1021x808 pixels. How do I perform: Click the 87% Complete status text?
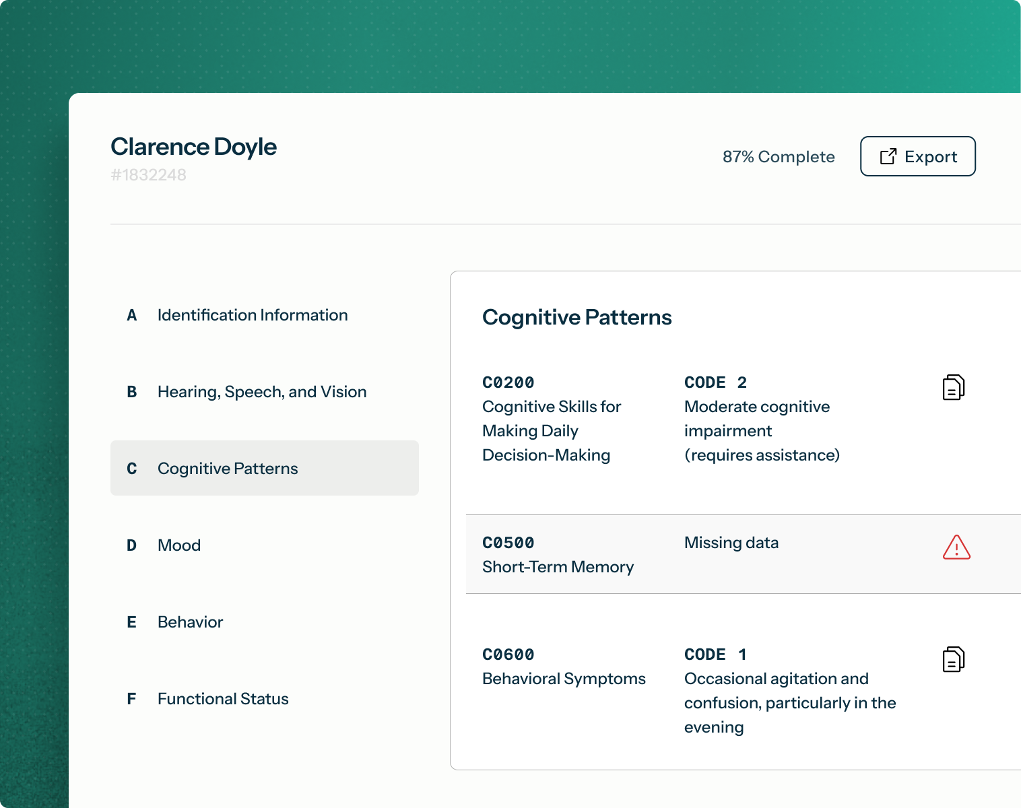[x=779, y=157]
